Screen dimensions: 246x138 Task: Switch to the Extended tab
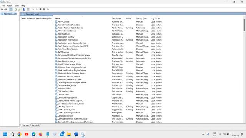tap(25, 125)
